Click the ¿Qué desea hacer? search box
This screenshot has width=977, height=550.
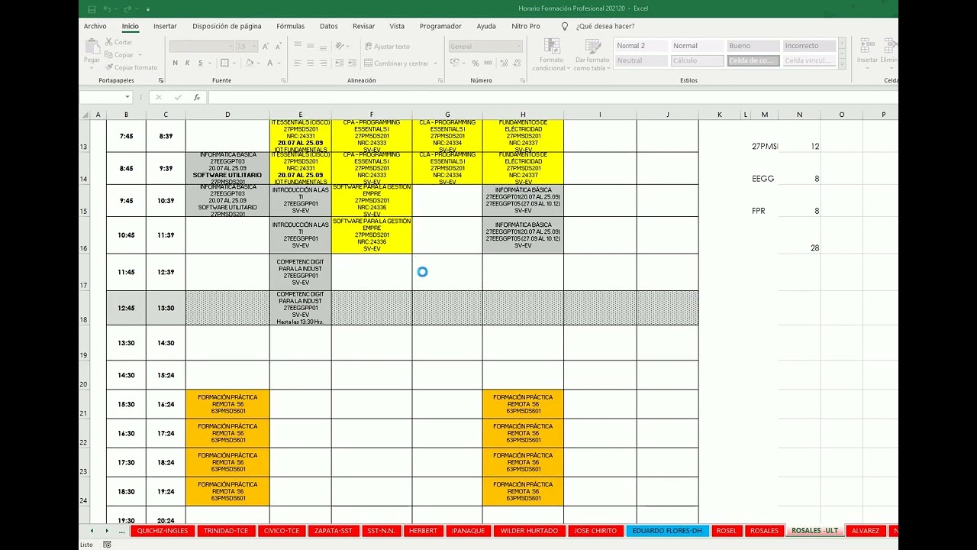605,26
